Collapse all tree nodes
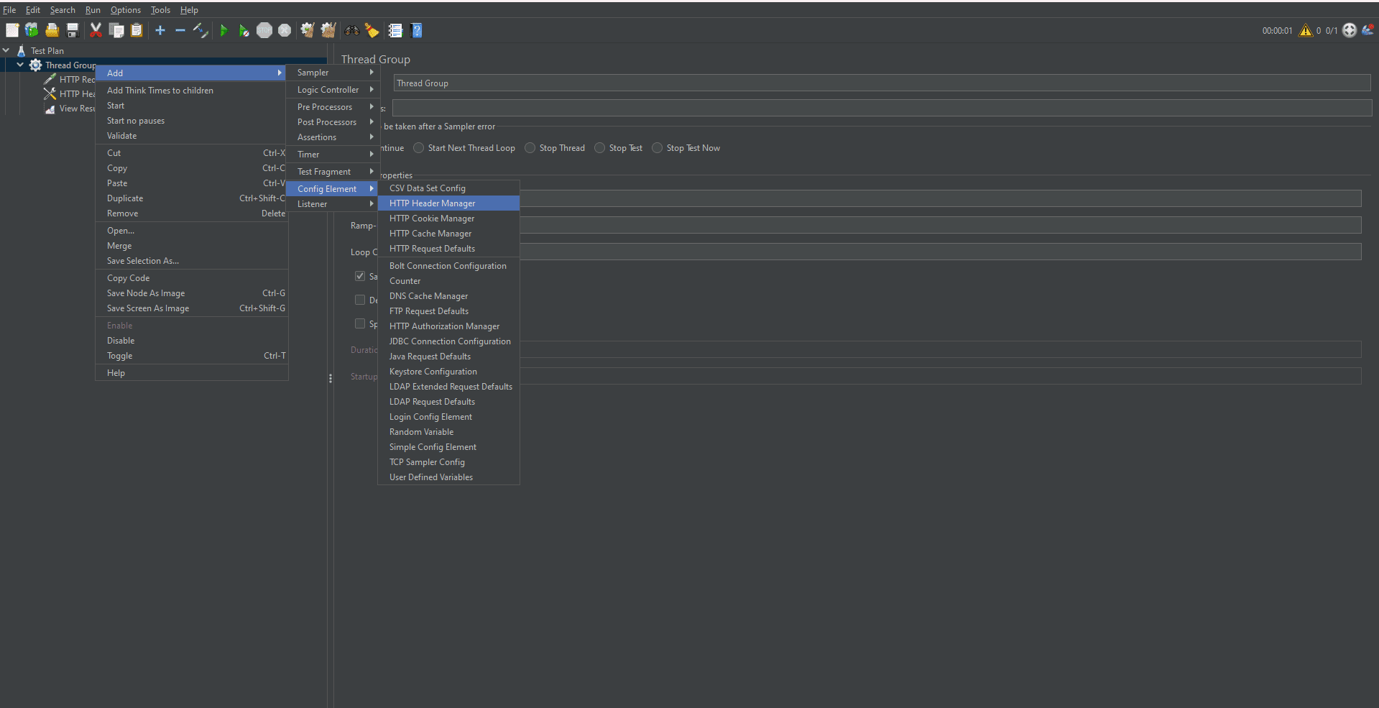The width and height of the screenshot is (1379, 708). click(x=180, y=30)
